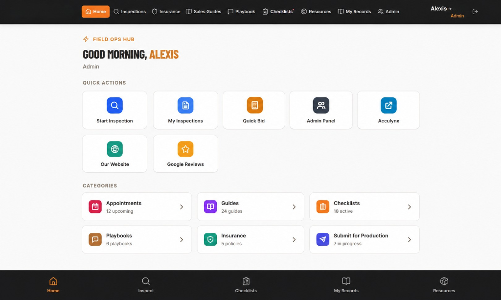
Task: Launch Acculynx external link icon
Action: coord(388,105)
